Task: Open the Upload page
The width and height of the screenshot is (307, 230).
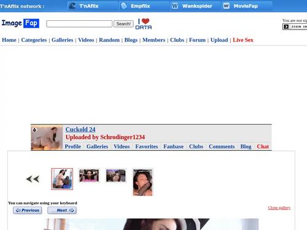Action: (219, 40)
